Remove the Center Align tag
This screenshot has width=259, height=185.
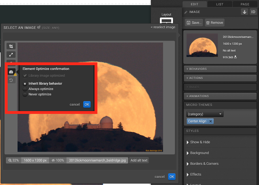[211, 121]
